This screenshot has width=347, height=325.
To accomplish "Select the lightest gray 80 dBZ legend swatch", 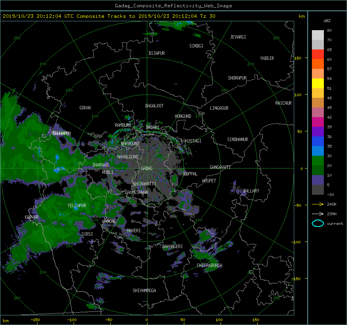I will coord(318,35).
